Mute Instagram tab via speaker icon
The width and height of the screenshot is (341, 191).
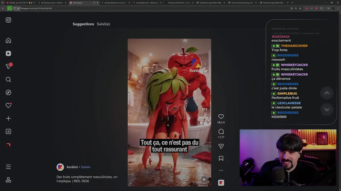[x=94, y=3]
